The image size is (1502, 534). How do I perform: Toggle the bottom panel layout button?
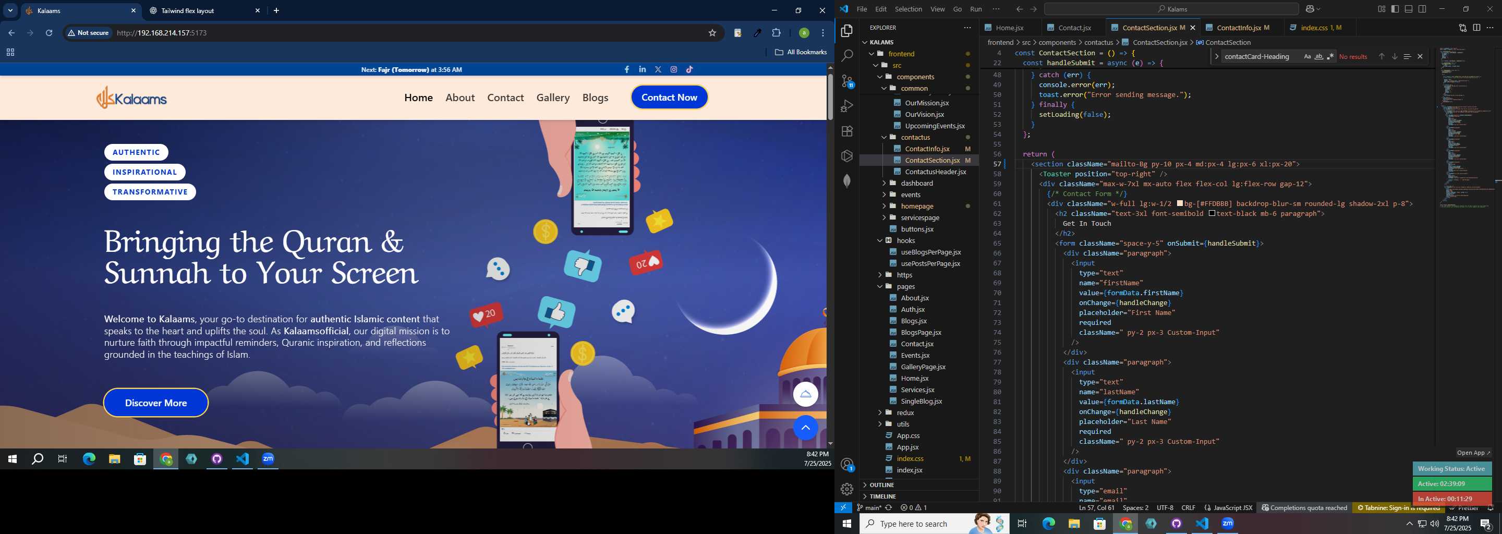(x=1409, y=9)
